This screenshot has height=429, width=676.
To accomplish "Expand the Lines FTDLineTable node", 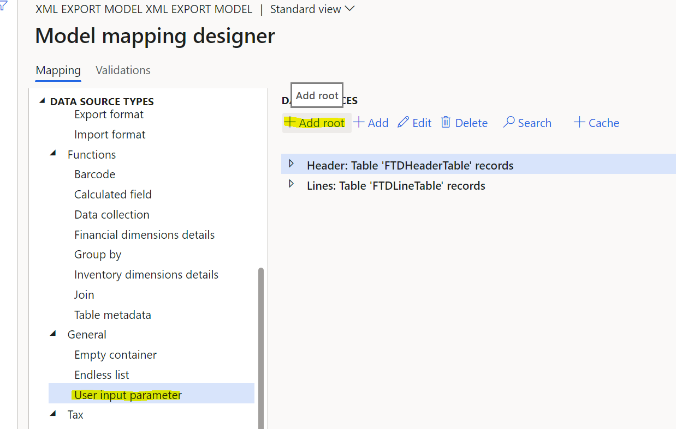I will (291, 184).
